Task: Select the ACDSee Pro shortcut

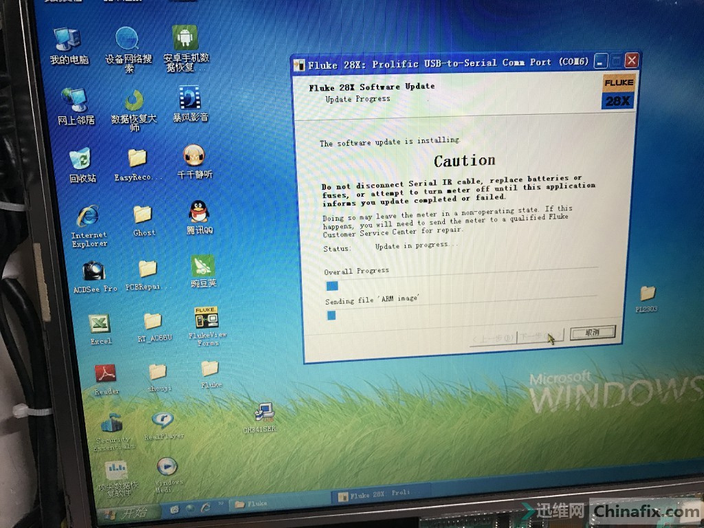Action: tap(95, 276)
